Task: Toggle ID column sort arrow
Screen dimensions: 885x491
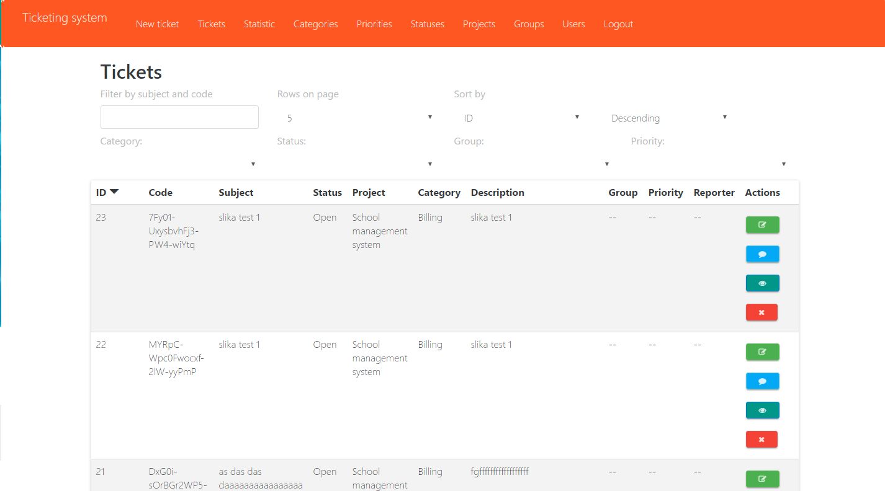Action: 114,192
